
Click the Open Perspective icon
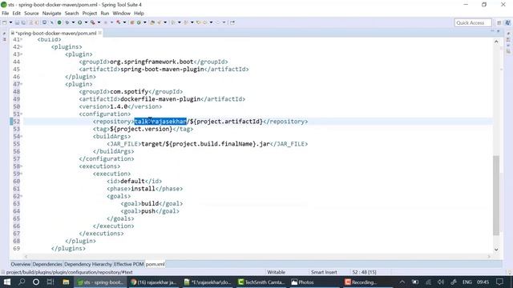(499, 23)
